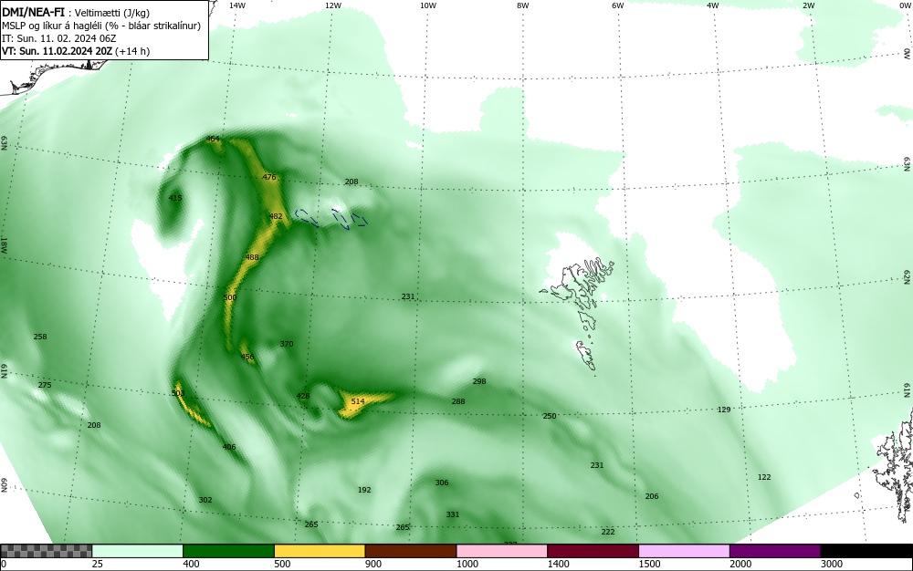Click the map value 206
The image size is (913, 571).
pos(652,496)
